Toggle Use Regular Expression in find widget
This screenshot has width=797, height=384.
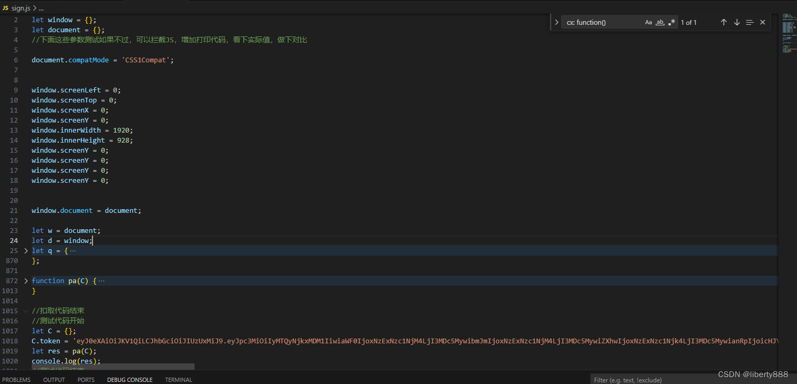coord(672,22)
